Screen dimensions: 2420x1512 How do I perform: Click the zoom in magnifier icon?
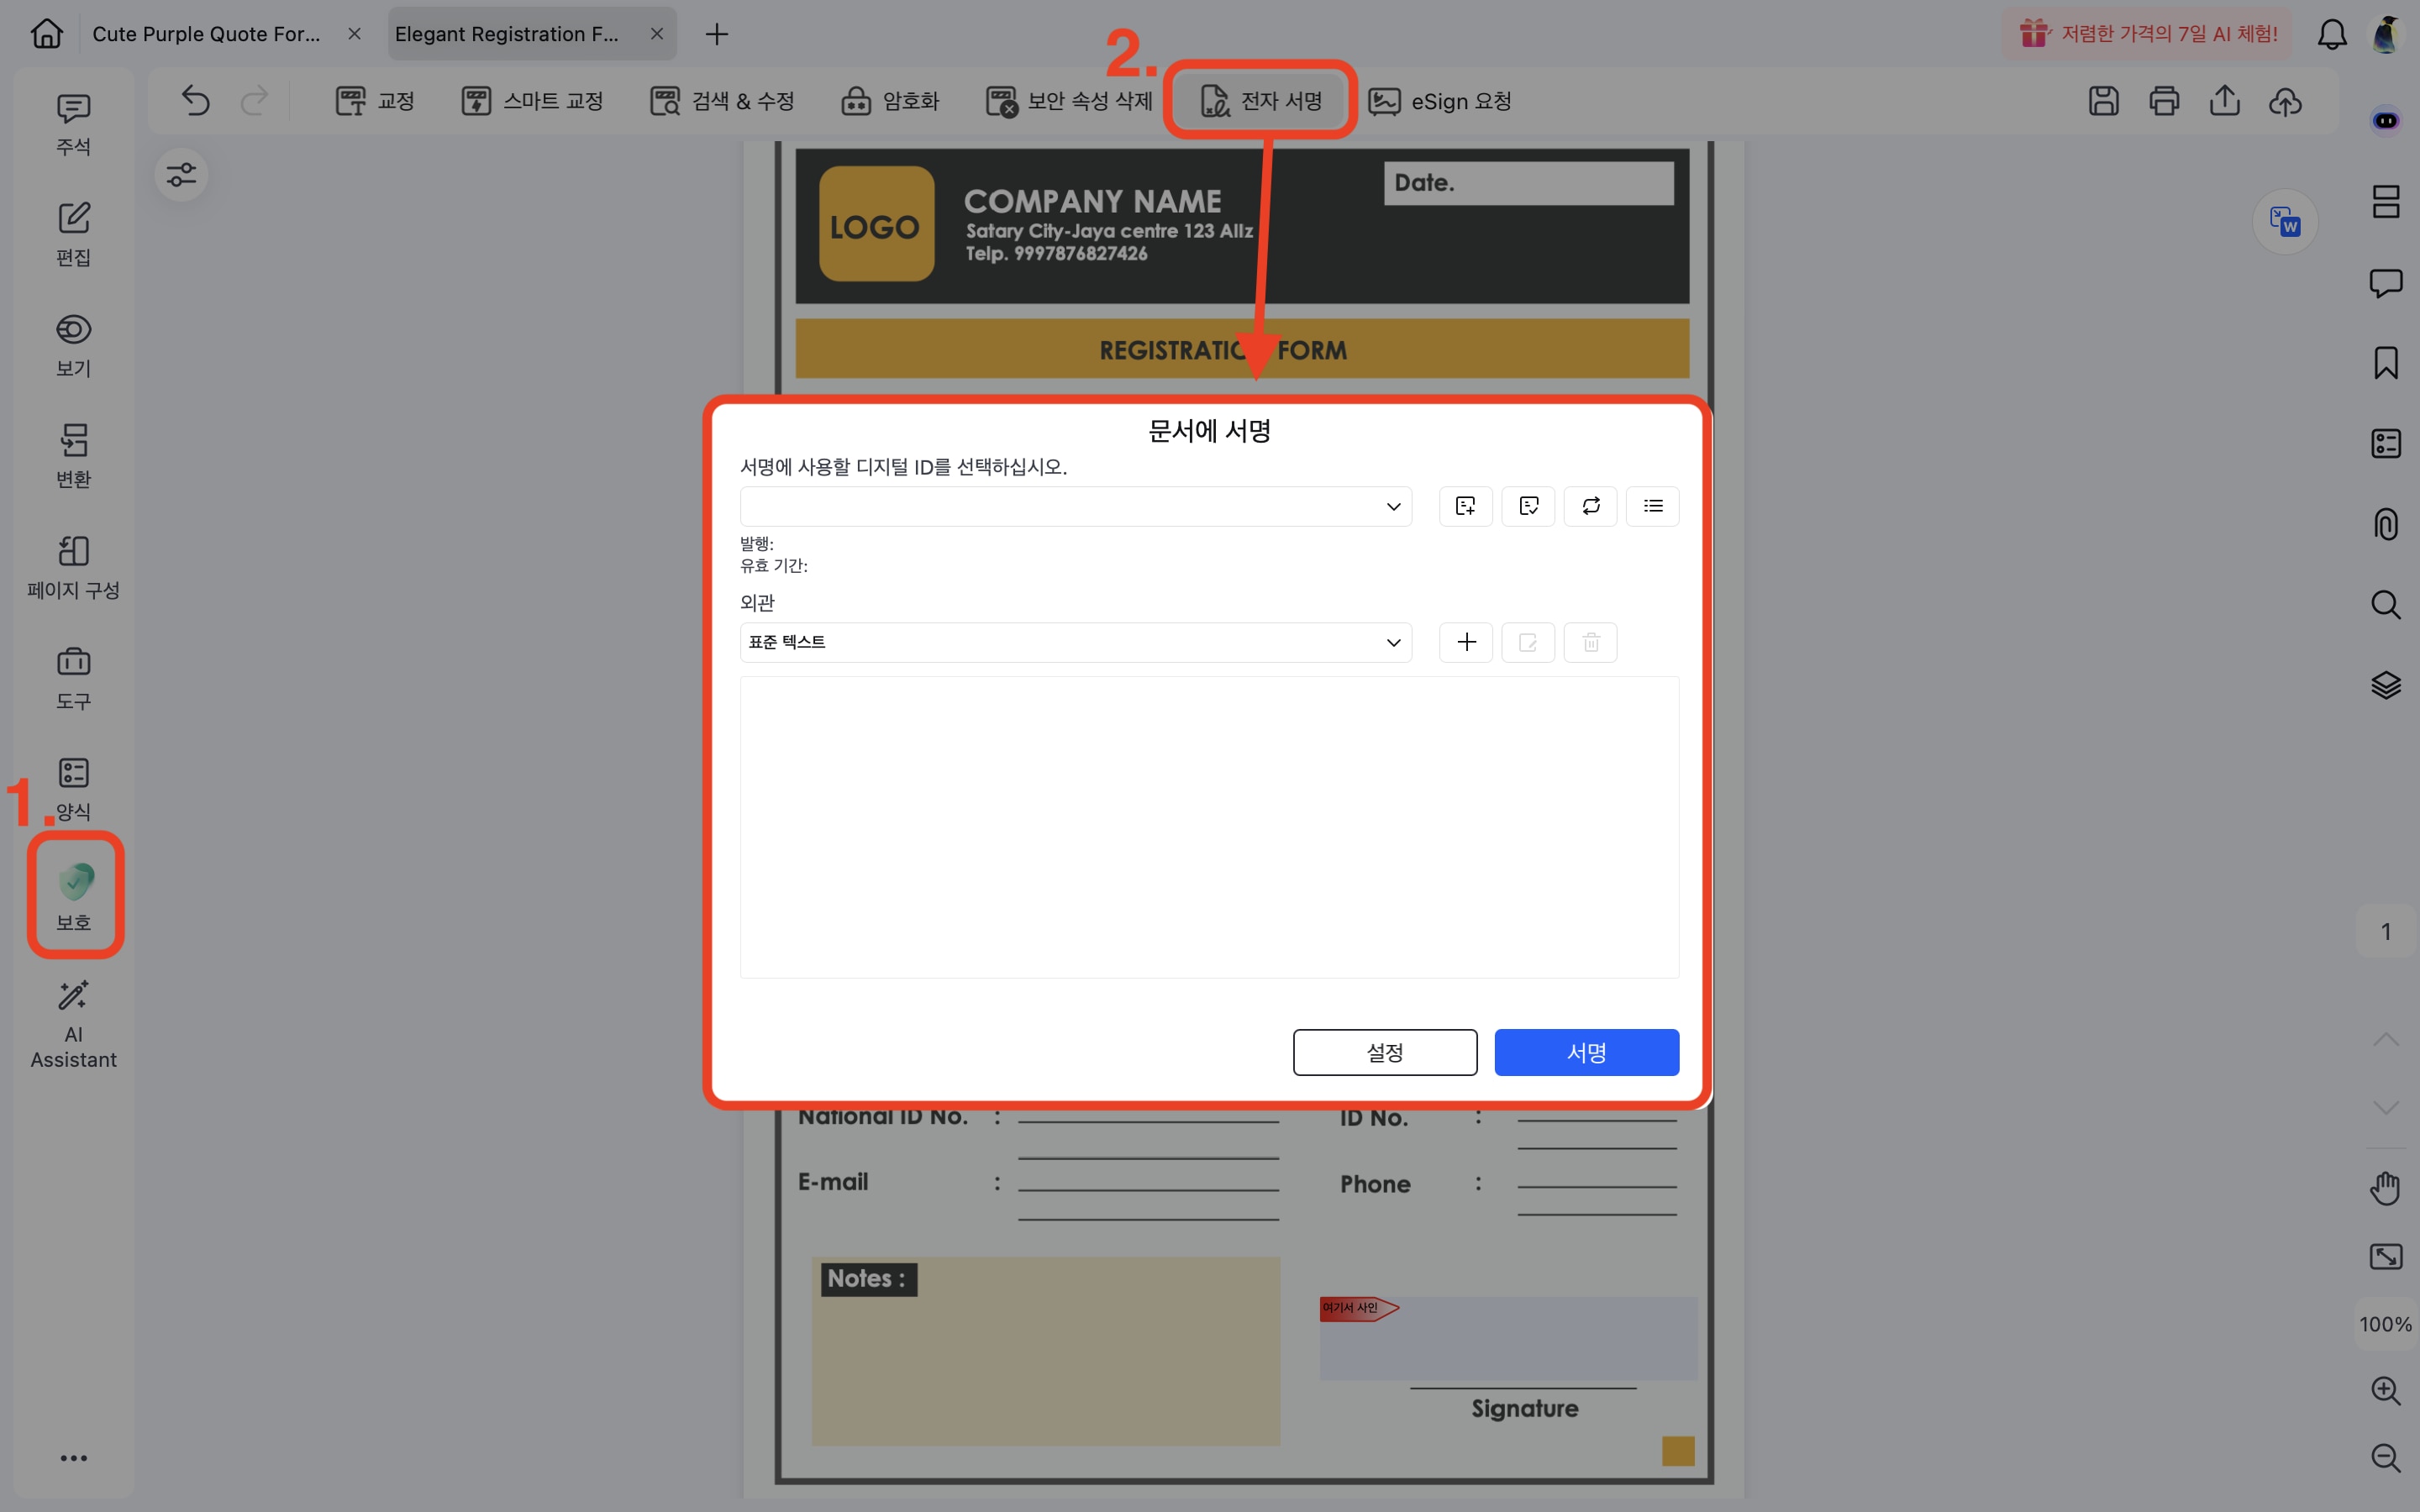[x=2385, y=1390]
